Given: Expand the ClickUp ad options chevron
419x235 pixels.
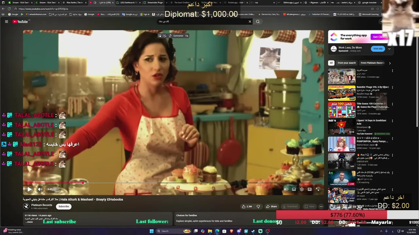Looking at the screenshot, I should click(x=389, y=49).
